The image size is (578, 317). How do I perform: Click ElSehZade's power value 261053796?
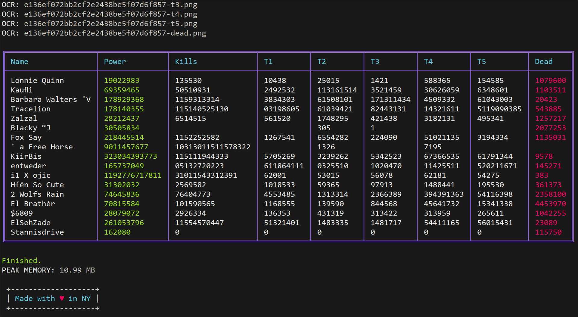[124, 223]
